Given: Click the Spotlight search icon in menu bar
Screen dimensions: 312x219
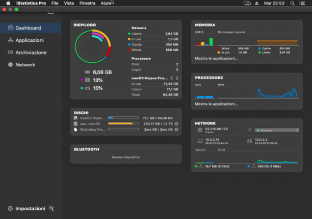Looking at the screenshot, I should pos(292,3).
